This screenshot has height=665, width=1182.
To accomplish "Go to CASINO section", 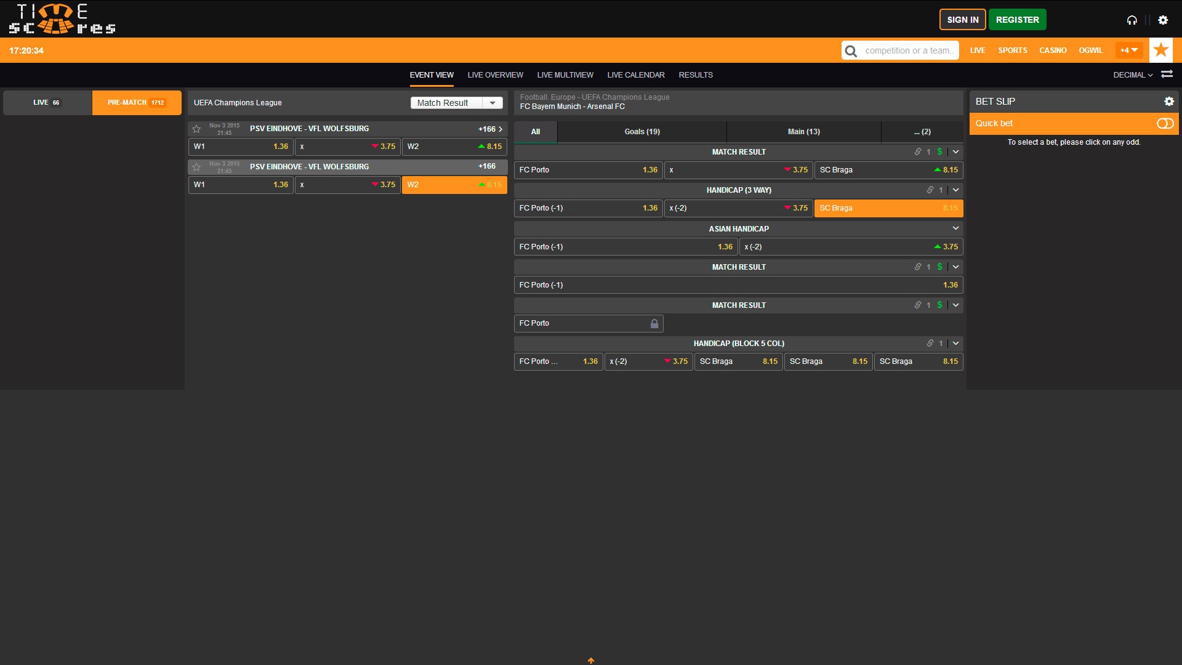I will click(x=1053, y=50).
